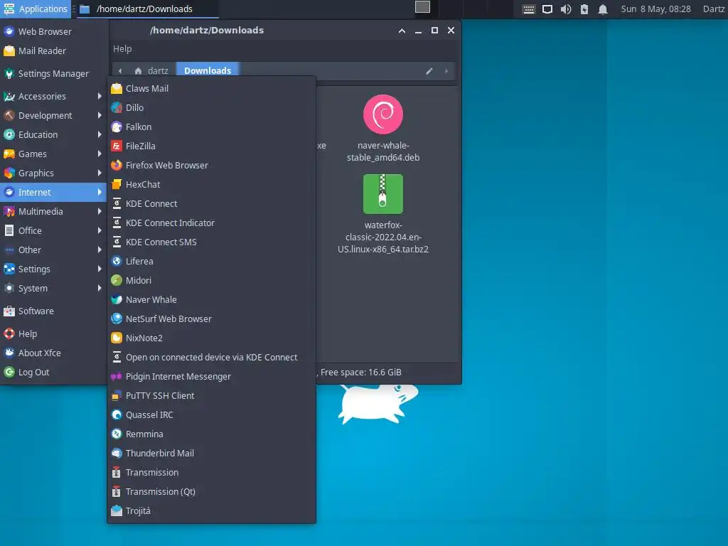This screenshot has height=546, width=728.
Task: Select the highlighted Internet category
Action: [x=53, y=192]
